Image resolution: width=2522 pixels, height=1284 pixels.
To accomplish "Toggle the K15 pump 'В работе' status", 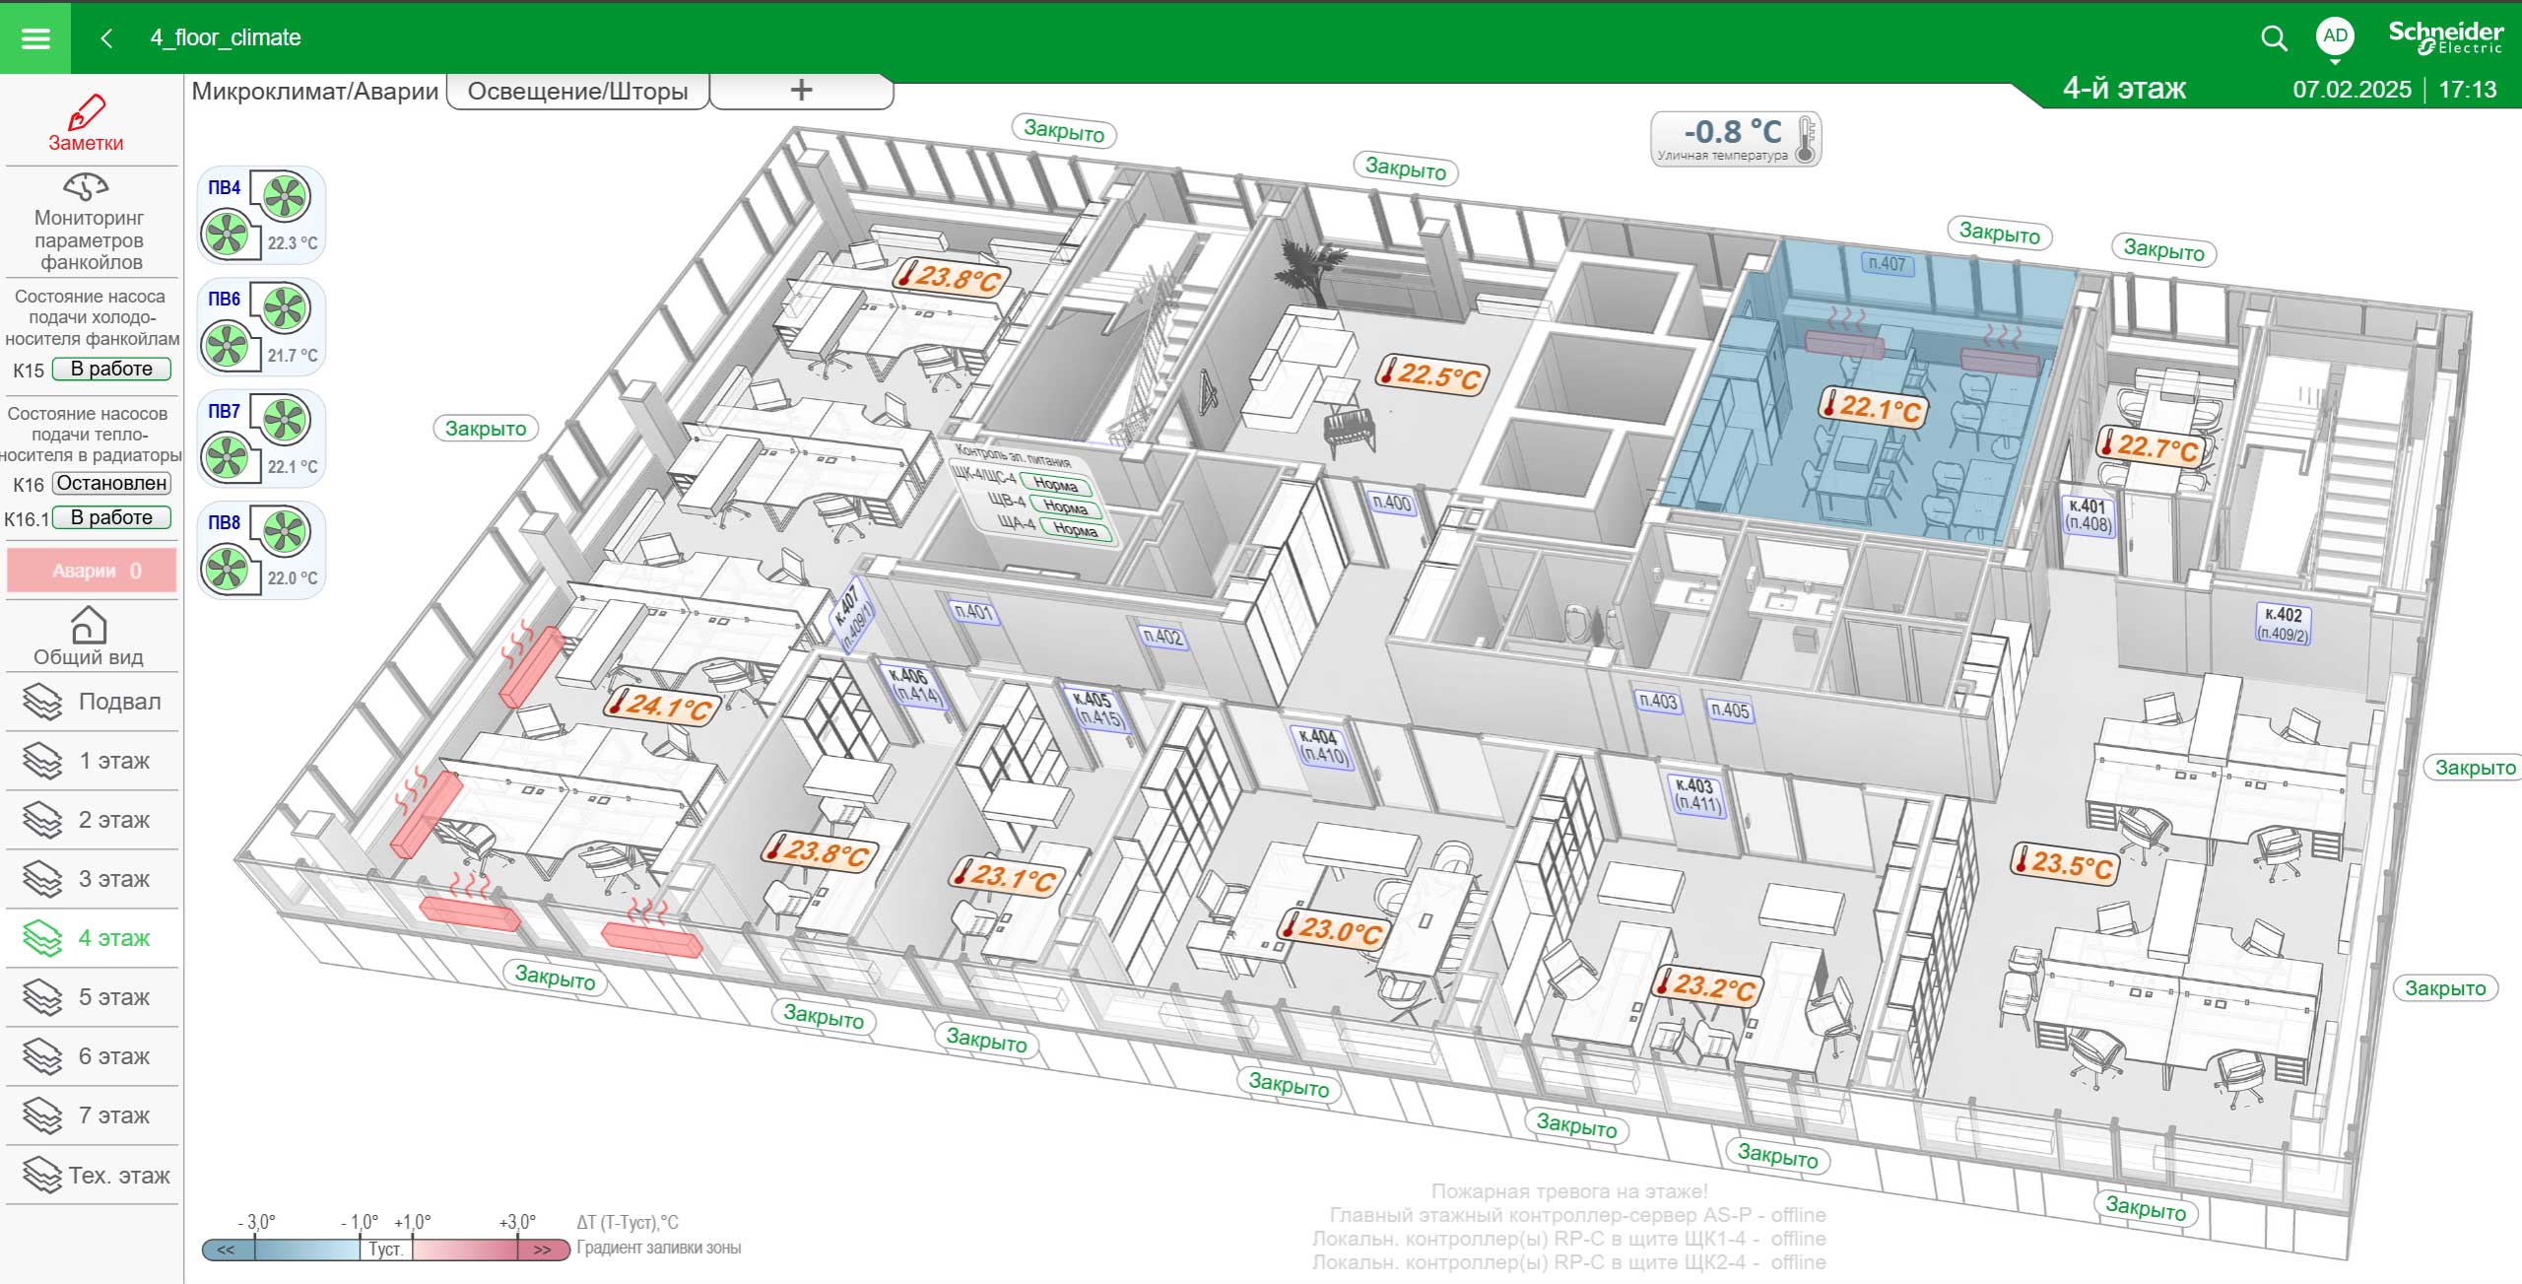I will coord(111,370).
